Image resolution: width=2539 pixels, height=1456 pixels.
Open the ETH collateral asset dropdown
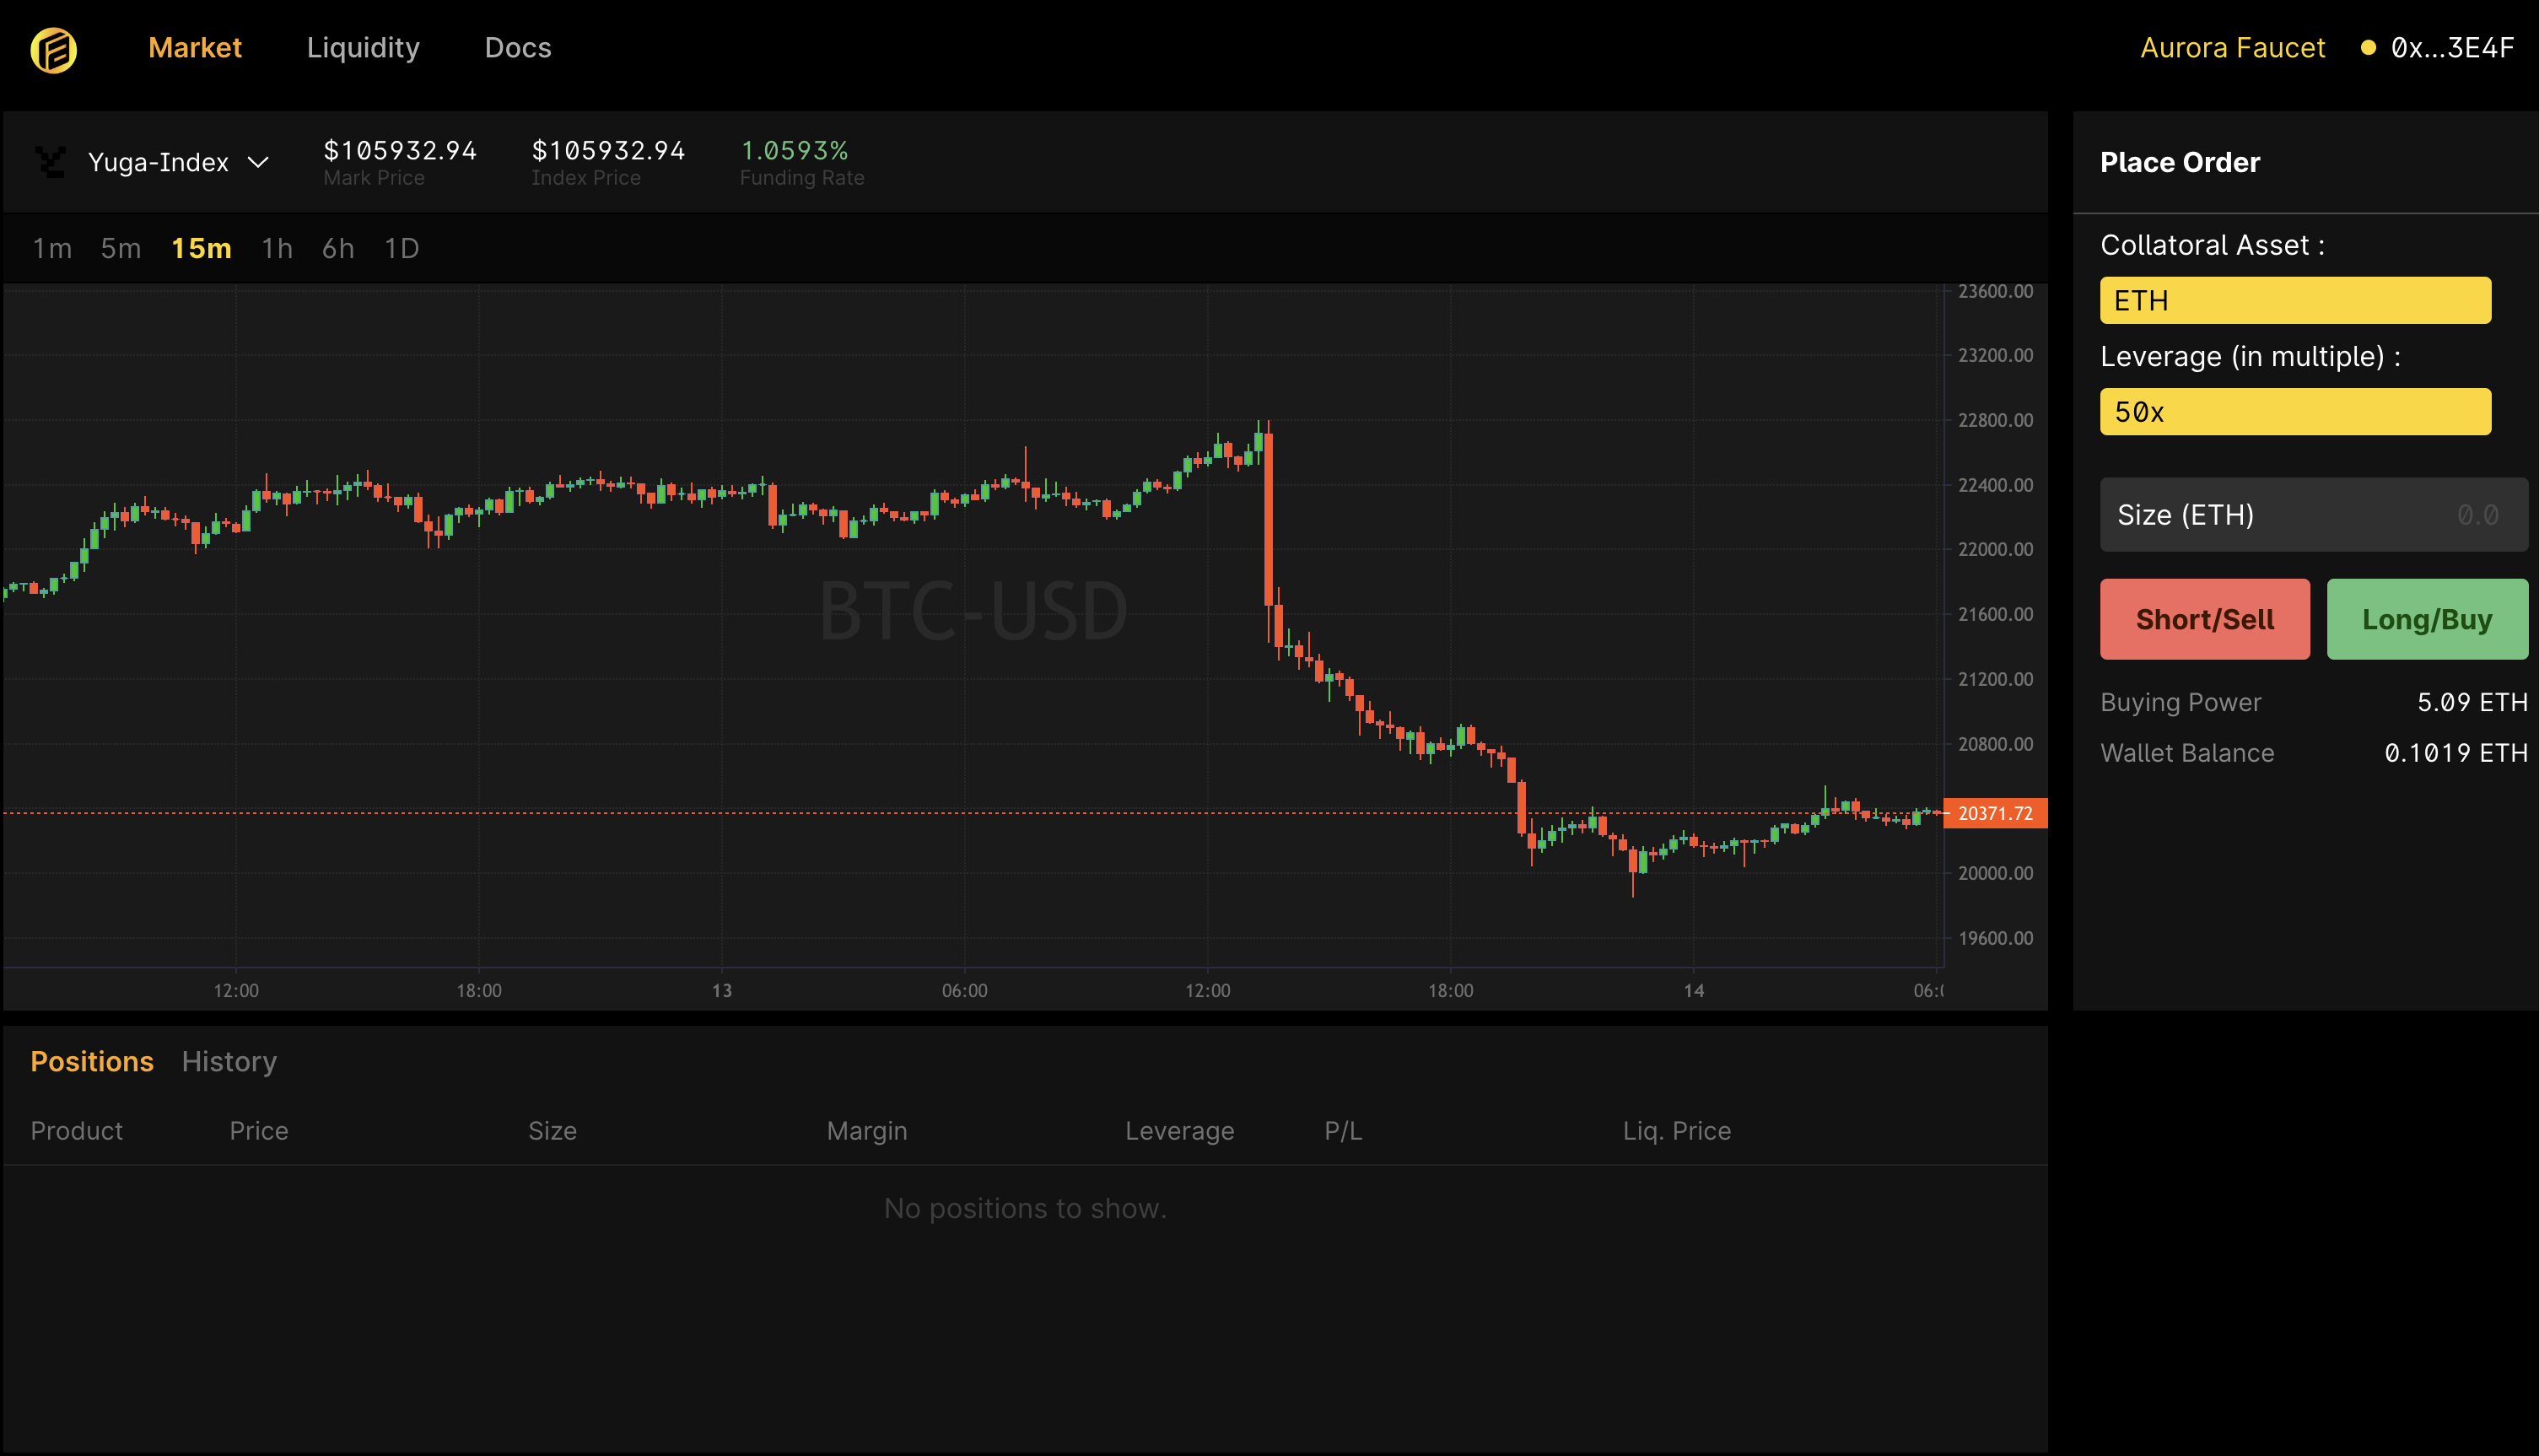click(2294, 301)
